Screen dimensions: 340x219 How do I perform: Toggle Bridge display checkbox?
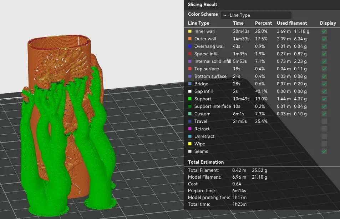(x=324, y=84)
